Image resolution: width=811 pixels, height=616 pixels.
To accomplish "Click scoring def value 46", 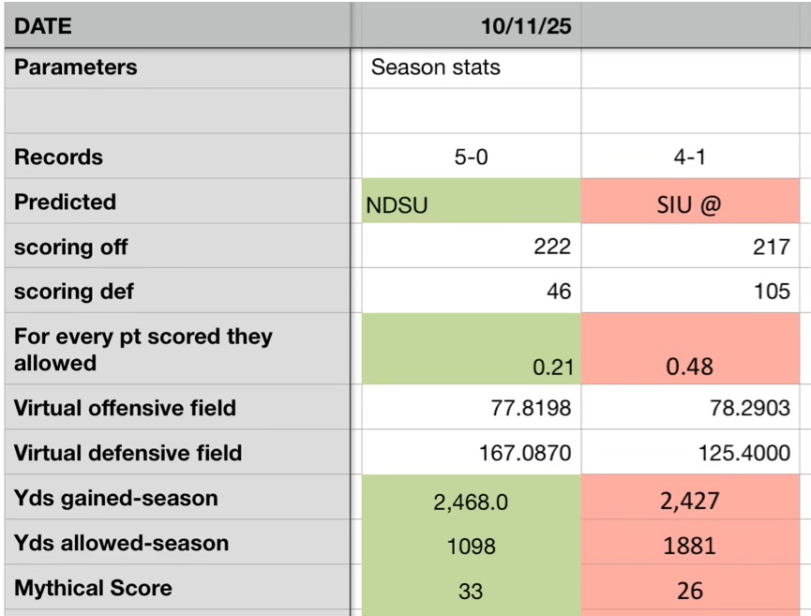I will tap(467, 292).
